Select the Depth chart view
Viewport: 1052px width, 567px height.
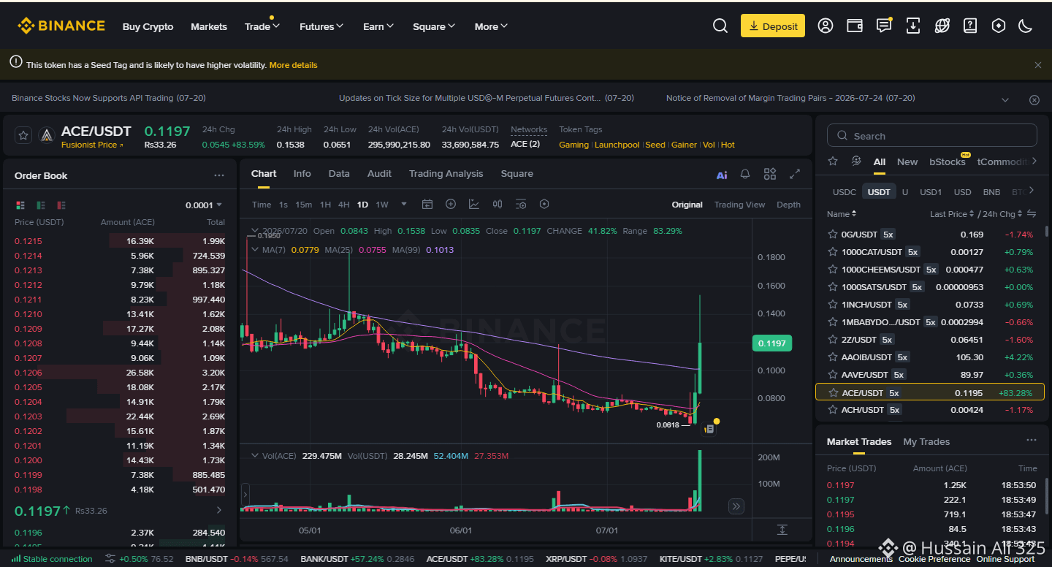789,205
